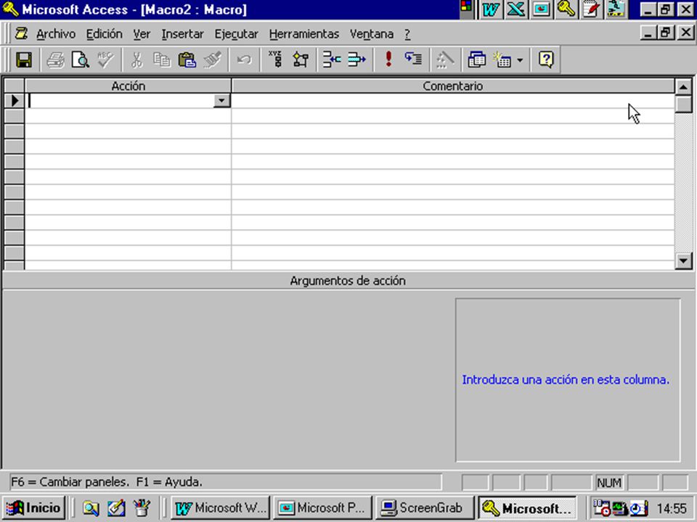
Task: Switch to ScreenGrab taskbar button
Action: (424, 507)
